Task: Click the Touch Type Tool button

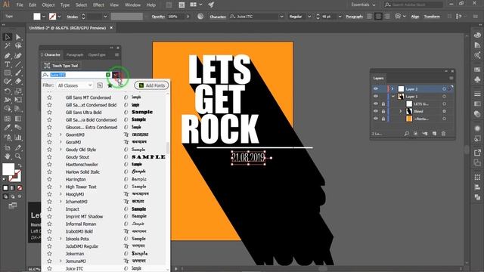Action: click(x=61, y=66)
